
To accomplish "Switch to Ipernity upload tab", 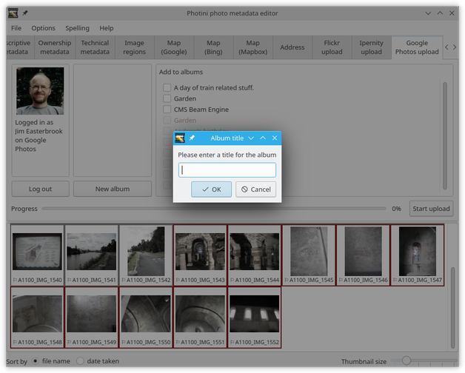I will pos(371,47).
